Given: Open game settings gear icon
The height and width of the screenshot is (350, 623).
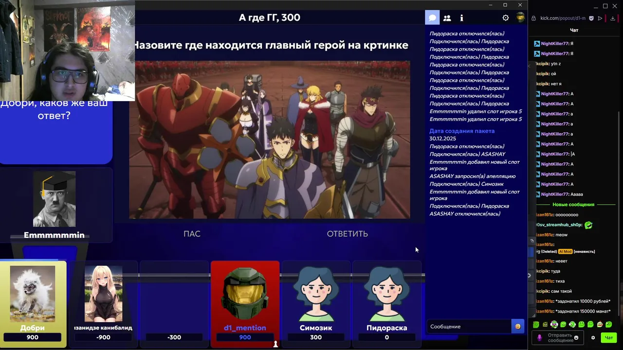Looking at the screenshot, I should pos(506,18).
